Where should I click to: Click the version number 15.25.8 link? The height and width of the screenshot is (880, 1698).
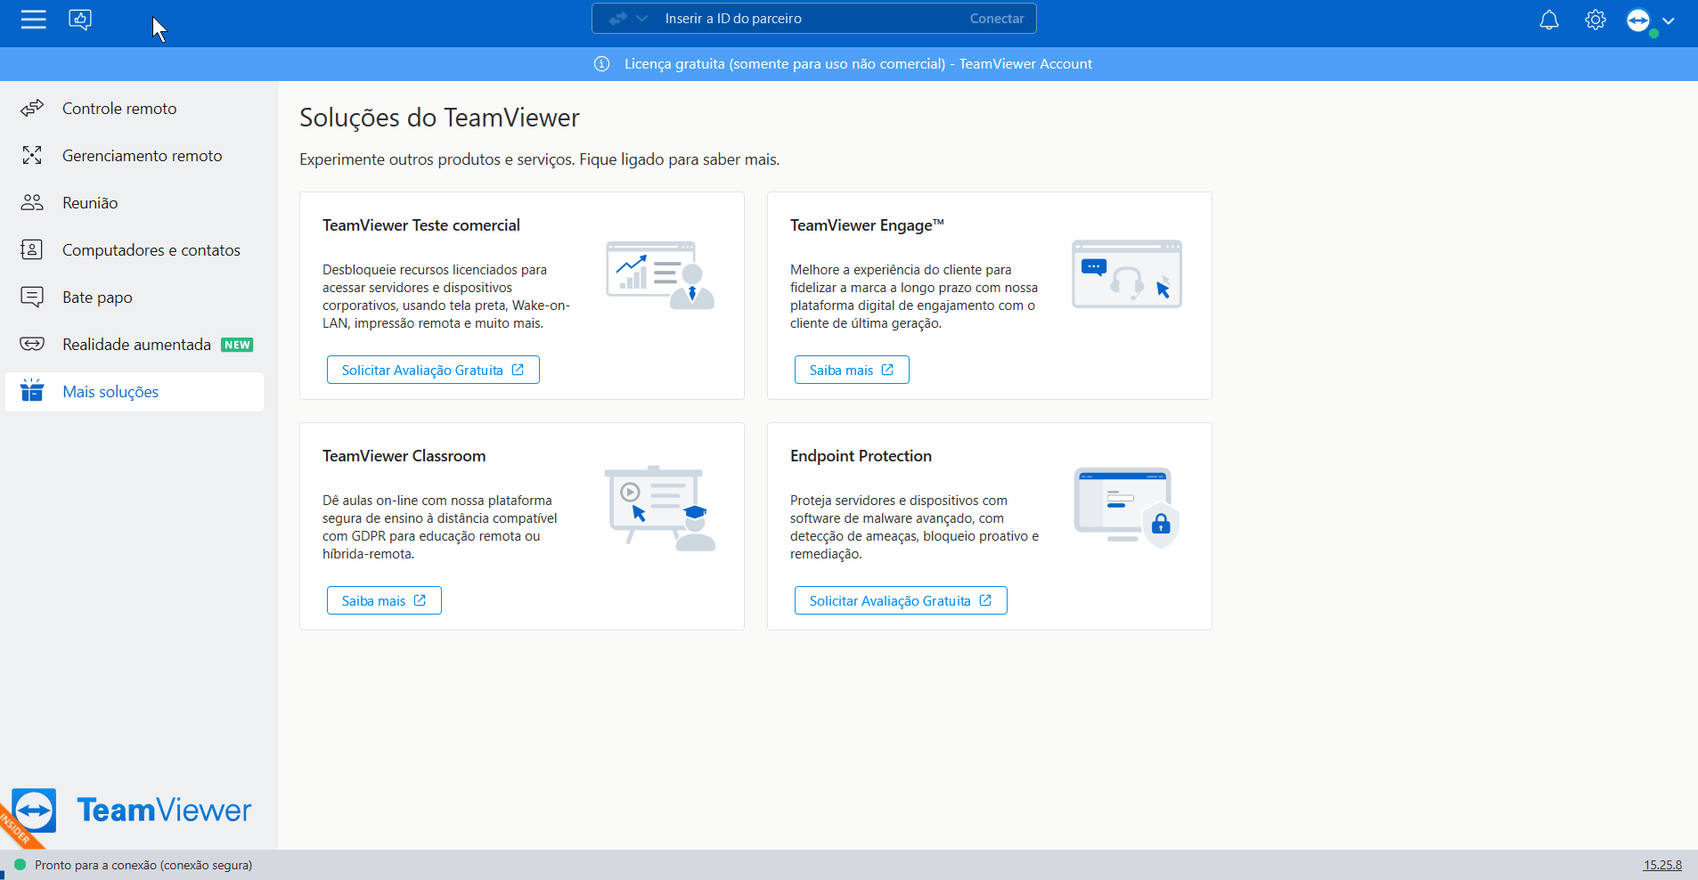[1662, 865]
